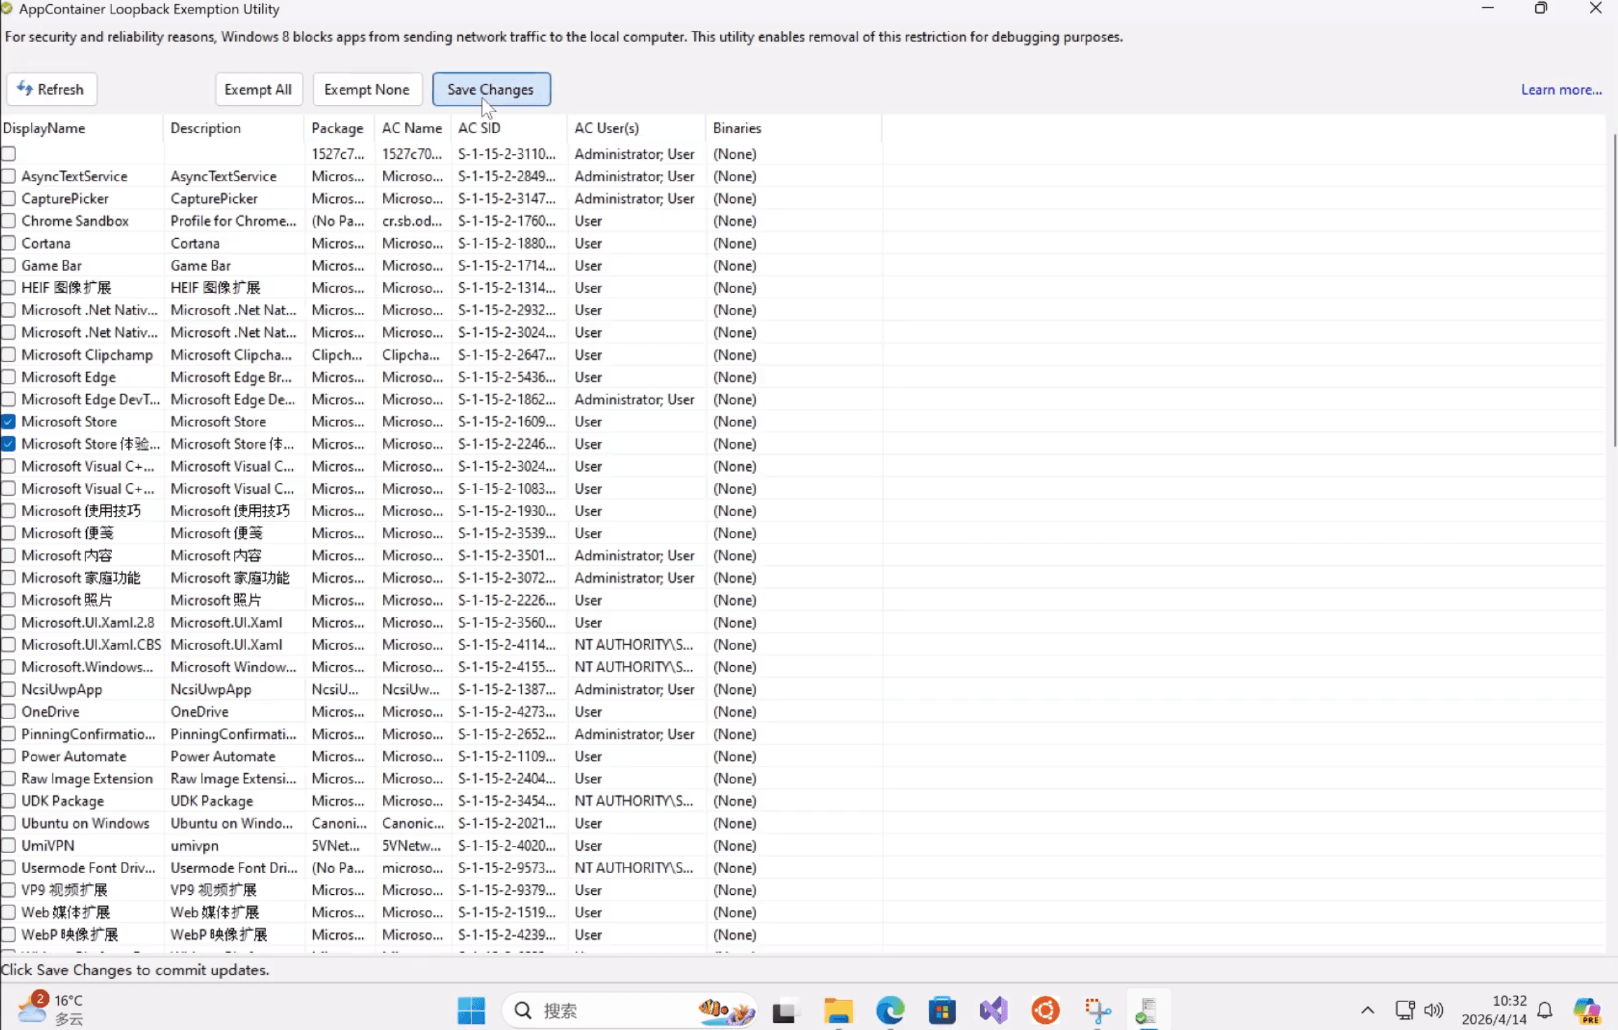This screenshot has height=1030, width=1618.
Task: Tick the Power Automate checkbox
Action: (8, 756)
